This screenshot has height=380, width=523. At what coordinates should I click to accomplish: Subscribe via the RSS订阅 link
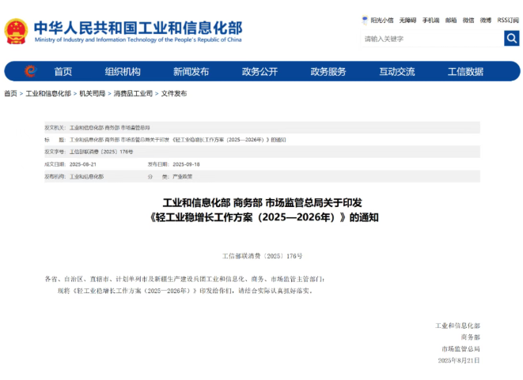click(x=508, y=20)
